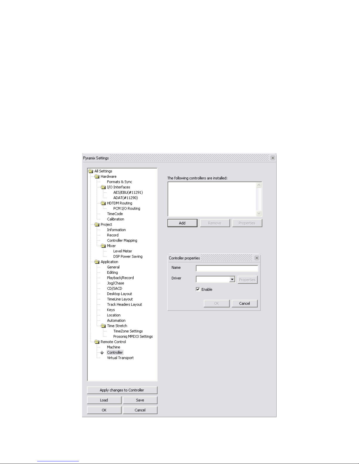
Task: Click the Time Stretch folder icon
Action: [x=103, y=326]
